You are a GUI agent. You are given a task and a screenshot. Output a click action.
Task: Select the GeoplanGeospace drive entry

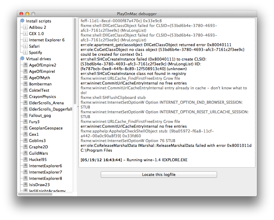(x=46, y=128)
